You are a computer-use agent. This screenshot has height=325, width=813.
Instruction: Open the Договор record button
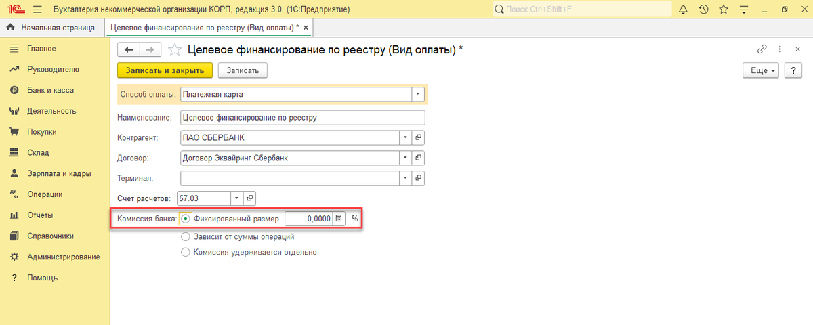click(418, 158)
